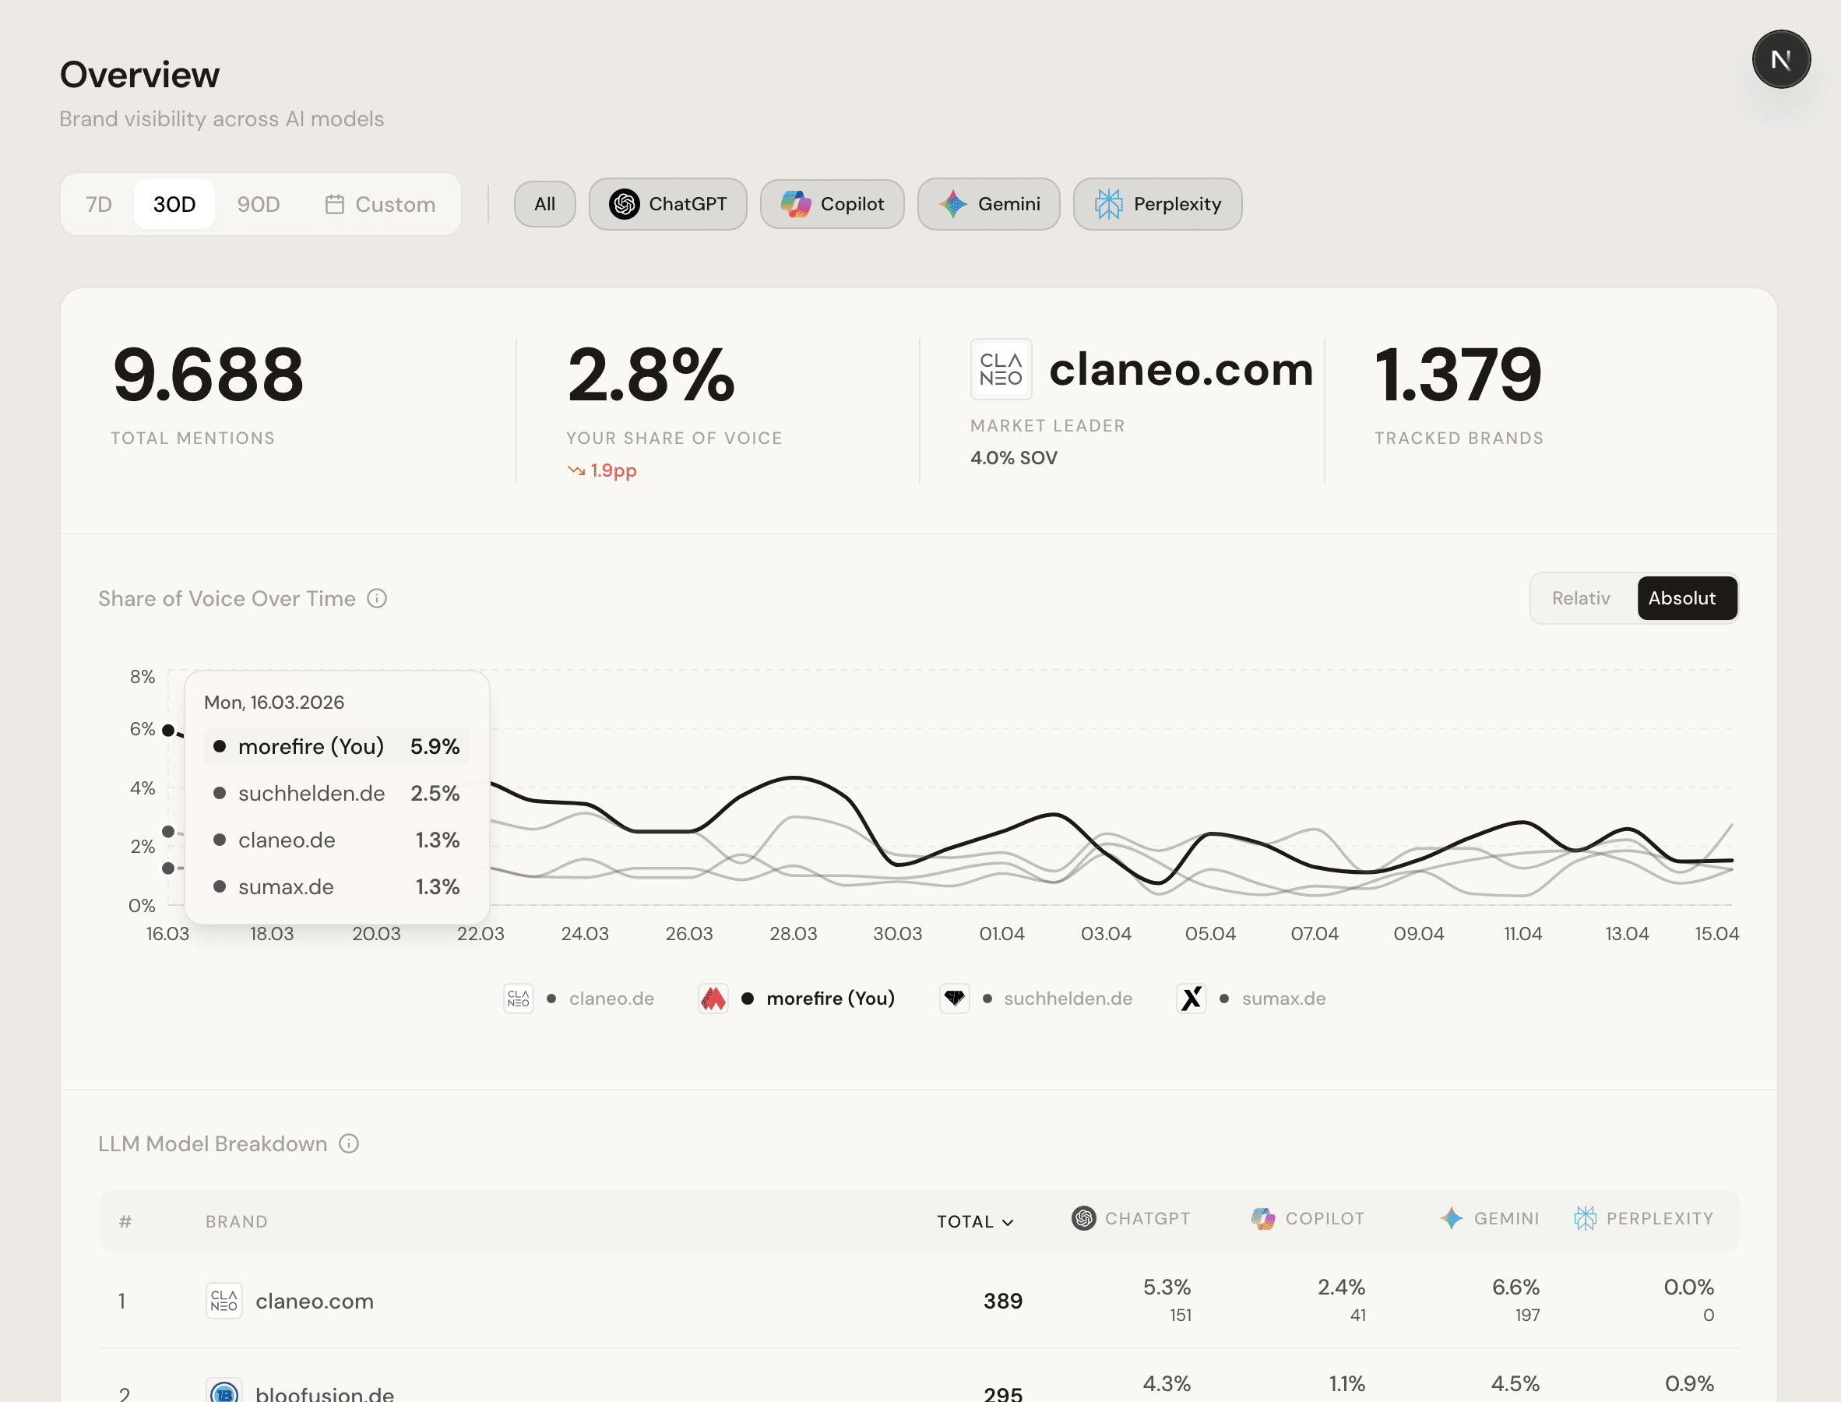1841x1402 pixels.
Task: Toggle claneo.de series in chart legend
Action: point(579,998)
